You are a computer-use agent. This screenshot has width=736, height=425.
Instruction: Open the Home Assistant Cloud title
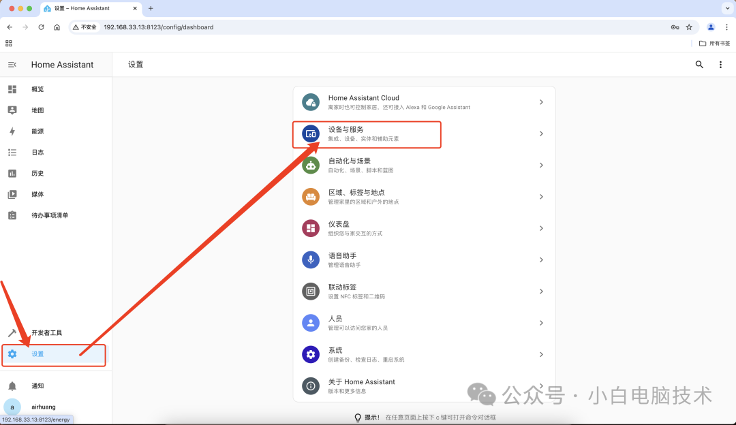pyautogui.click(x=364, y=98)
